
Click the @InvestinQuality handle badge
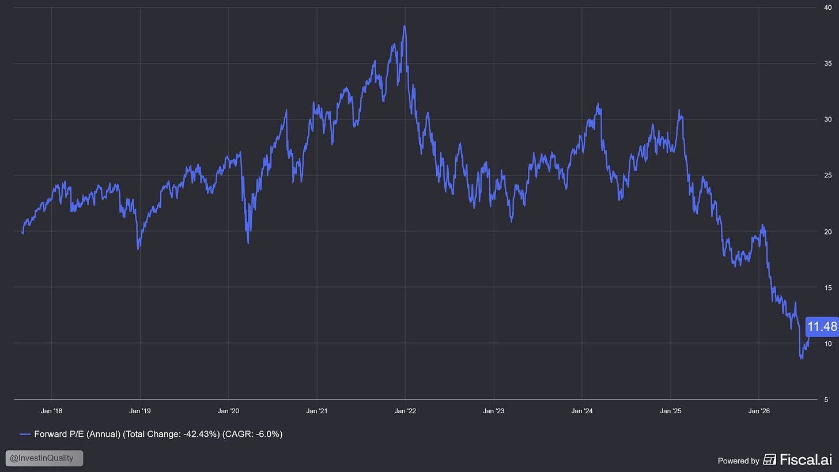(44, 459)
